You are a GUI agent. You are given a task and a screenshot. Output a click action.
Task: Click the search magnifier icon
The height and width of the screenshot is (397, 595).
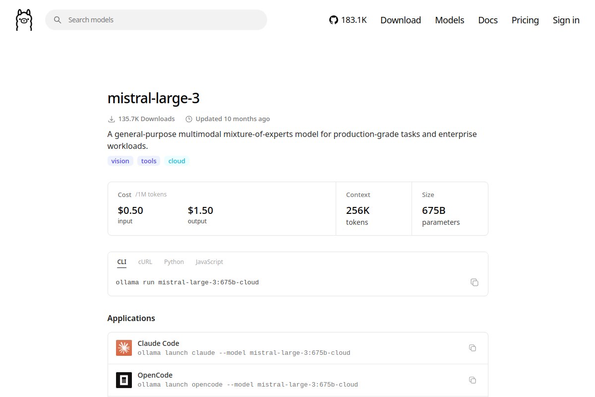[58, 20]
